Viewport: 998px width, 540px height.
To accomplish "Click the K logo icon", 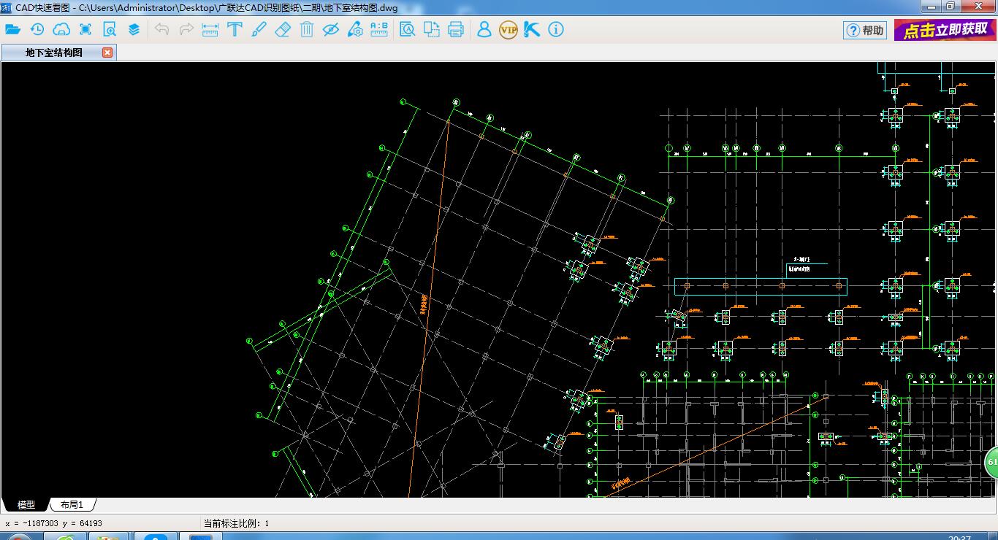I will [x=532, y=30].
